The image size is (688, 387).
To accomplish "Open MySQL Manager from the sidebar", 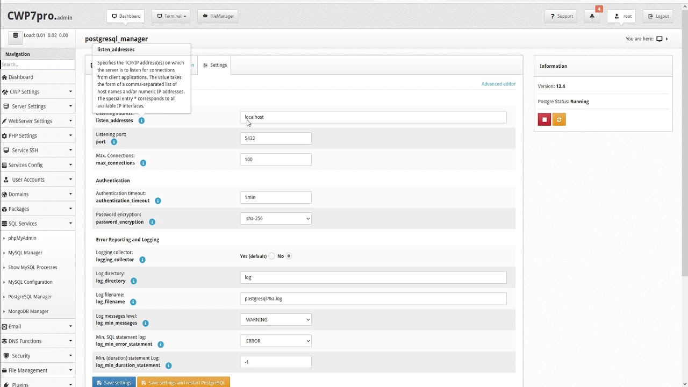I will 25,253.
